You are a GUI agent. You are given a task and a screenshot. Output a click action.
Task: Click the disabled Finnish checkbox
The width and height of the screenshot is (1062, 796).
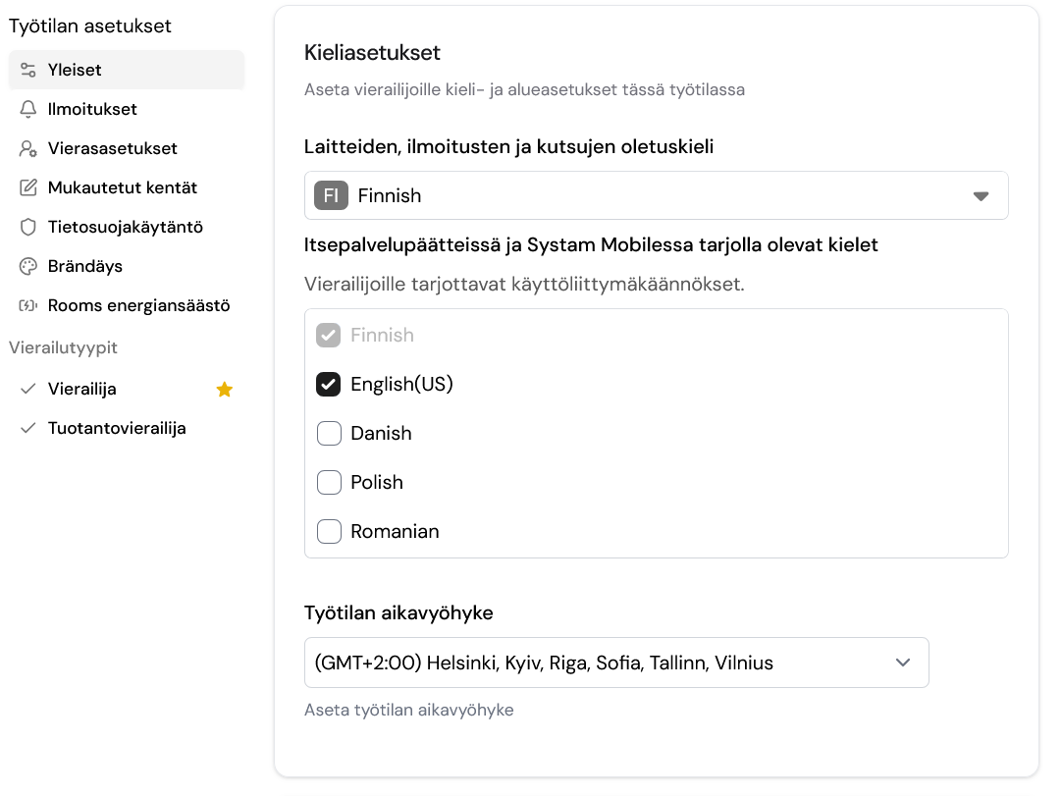coord(329,335)
